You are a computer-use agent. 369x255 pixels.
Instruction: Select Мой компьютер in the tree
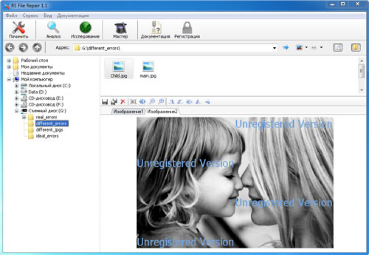(x=37, y=80)
